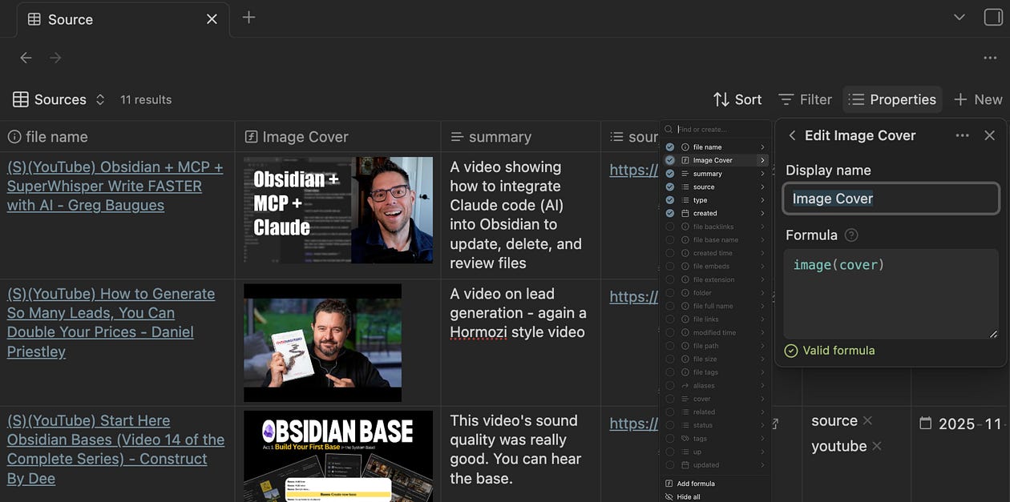Expand the file extension property chevron
Viewport: 1010px width, 502px height.
pyautogui.click(x=762, y=279)
